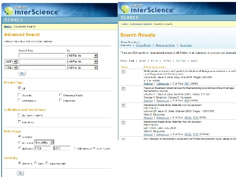Open the first AND operator dropdown
Image resolution: width=236 pixels, height=177 pixels.
tap(11, 61)
